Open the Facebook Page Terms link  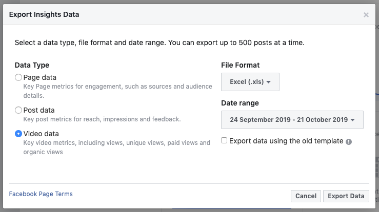point(41,194)
